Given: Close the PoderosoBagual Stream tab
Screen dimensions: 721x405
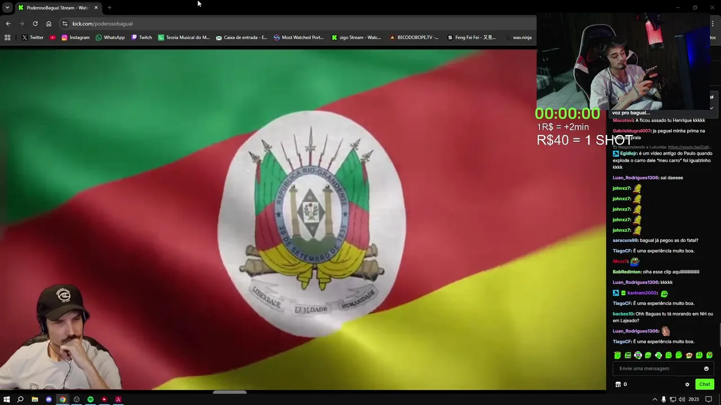Looking at the screenshot, I should point(96,7).
